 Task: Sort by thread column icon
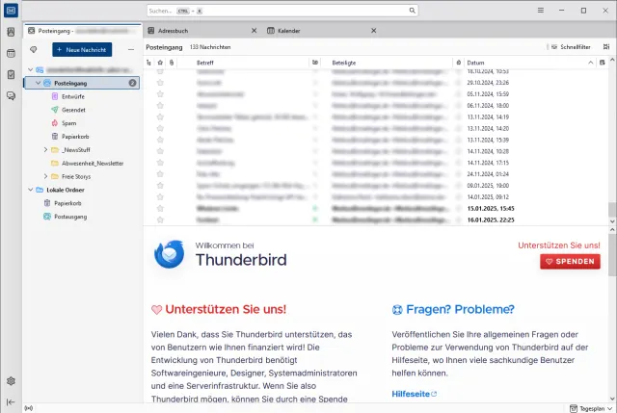pos(148,63)
